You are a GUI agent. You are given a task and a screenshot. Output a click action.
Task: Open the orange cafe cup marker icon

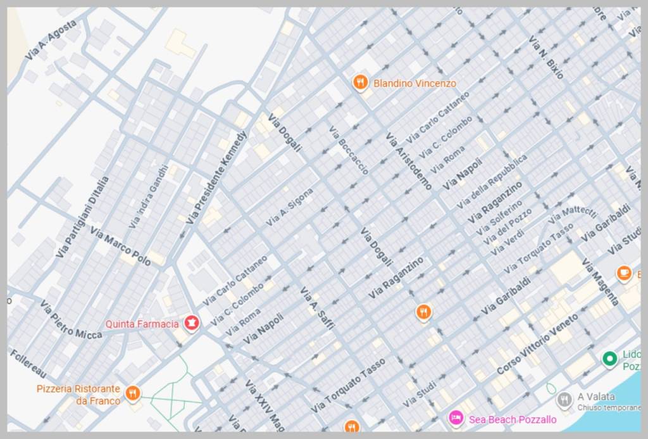tap(624, 273)
